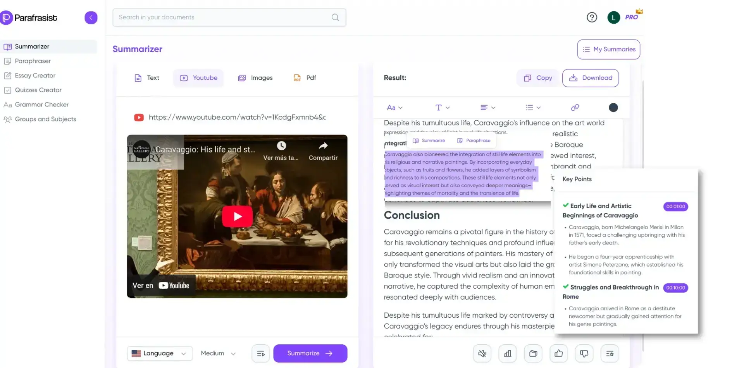
Task: Click the bar chart statistics icon
Action: click(x=508, y=353)
